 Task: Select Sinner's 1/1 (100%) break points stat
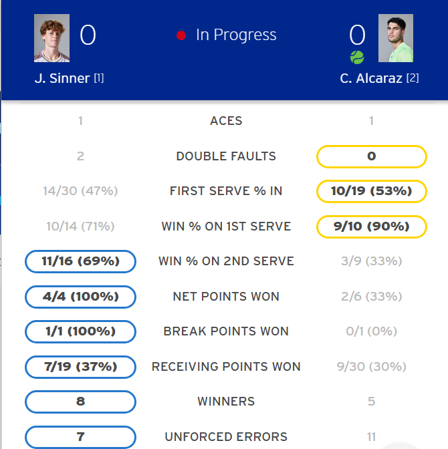80,331
